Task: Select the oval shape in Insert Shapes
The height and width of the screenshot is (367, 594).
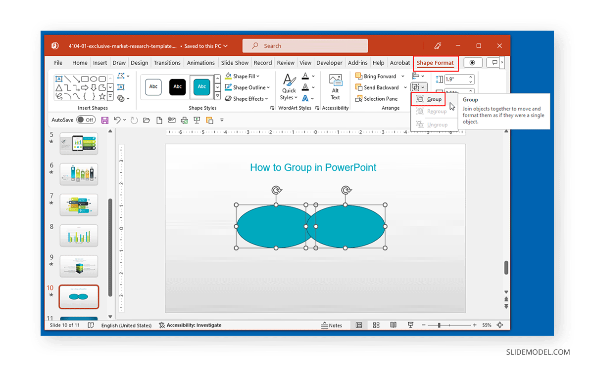Action: tap(94, 79)
